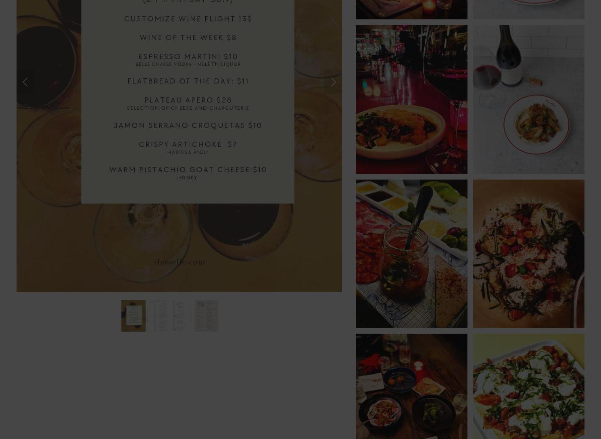The width and height of the screenshot is (601, 439).
Task: Select the first menu thumbnail with yellow background
Action: pyautogui.click(x=134, y=316)
